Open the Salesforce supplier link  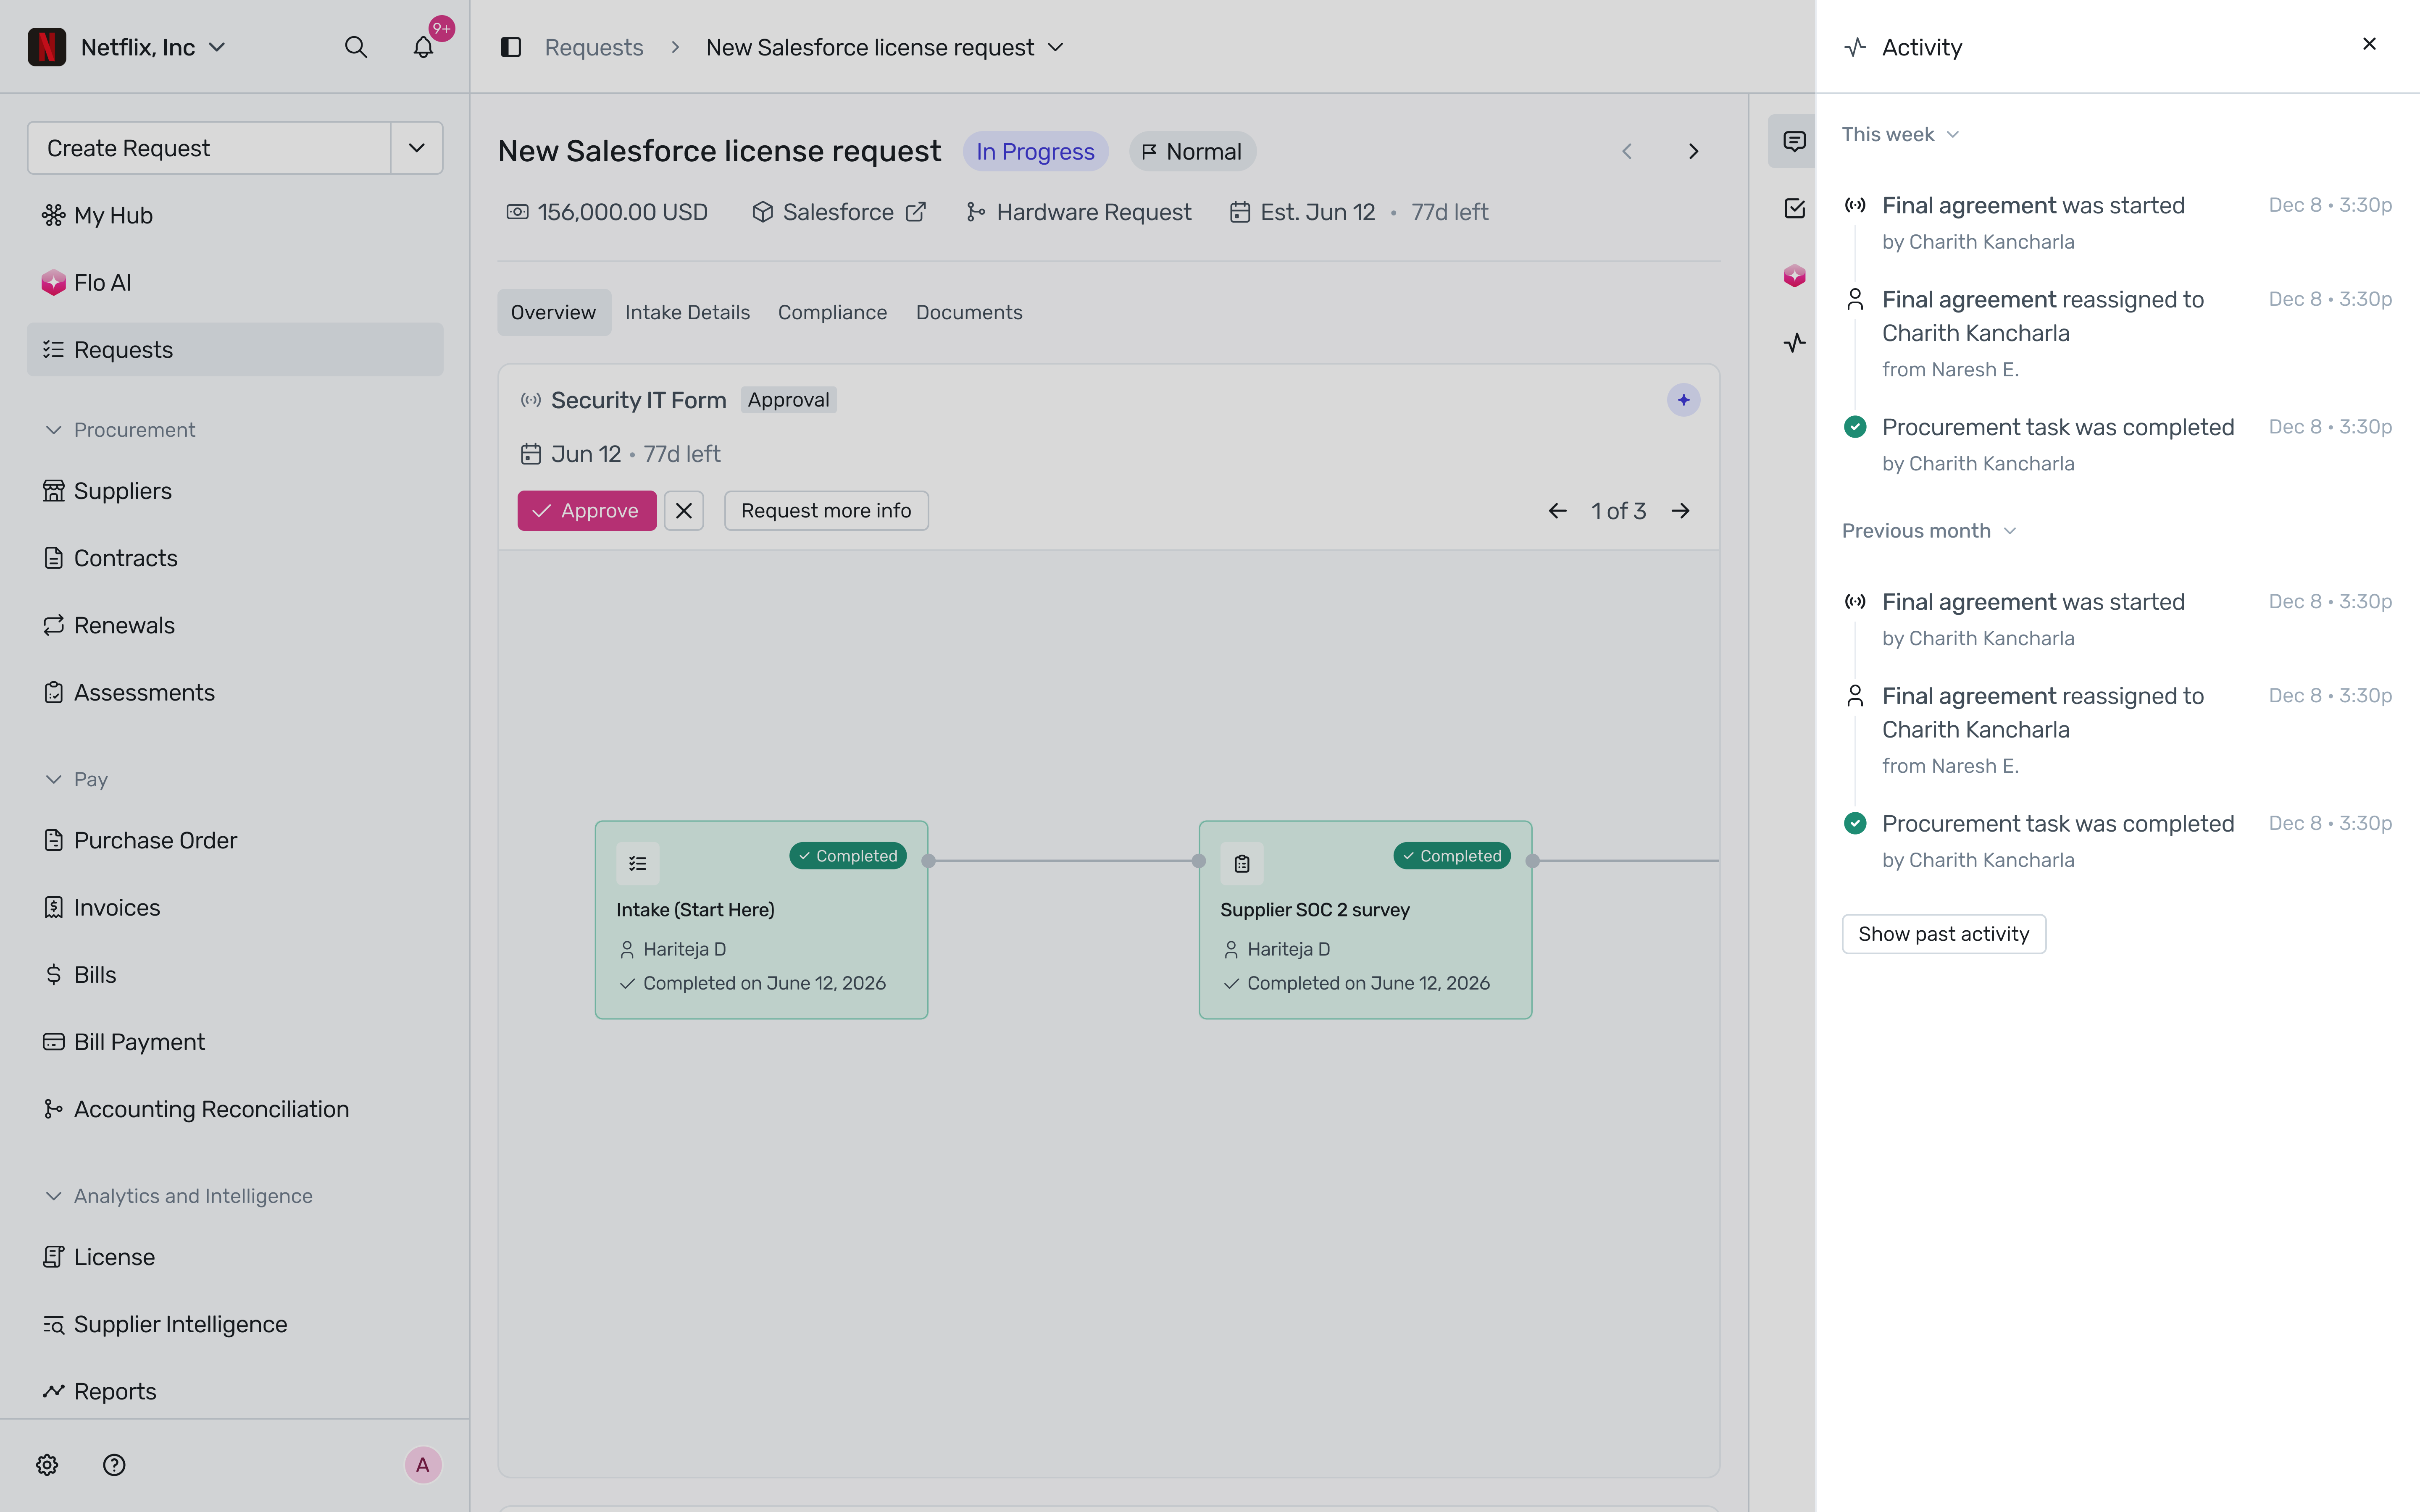point(838,212)
